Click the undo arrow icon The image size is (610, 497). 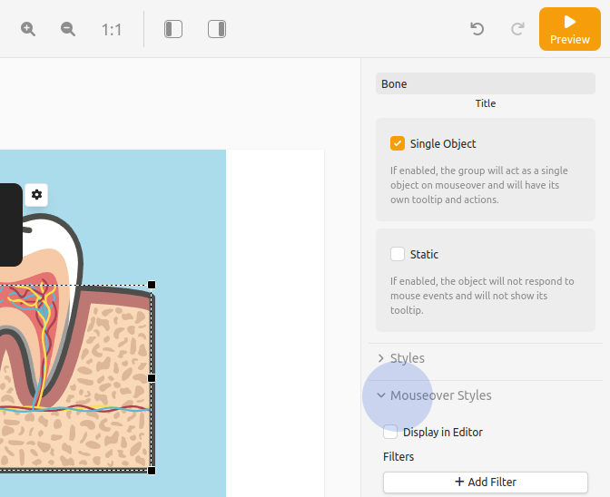point(477,29)
